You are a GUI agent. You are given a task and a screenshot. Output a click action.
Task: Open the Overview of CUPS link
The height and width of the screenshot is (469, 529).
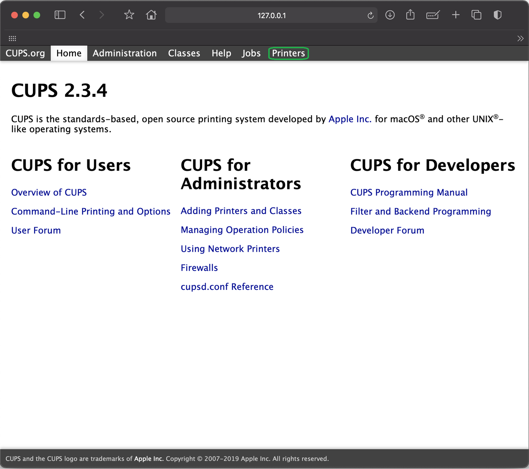(x=49, y=193)
